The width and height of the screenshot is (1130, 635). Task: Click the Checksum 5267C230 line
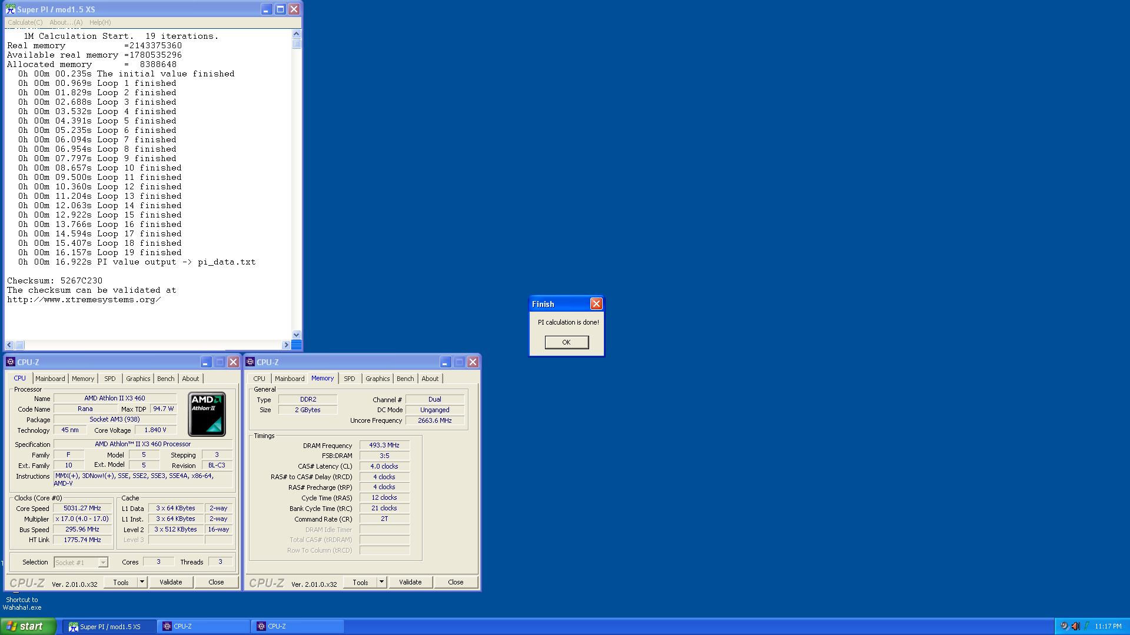[x=55, y=281]
